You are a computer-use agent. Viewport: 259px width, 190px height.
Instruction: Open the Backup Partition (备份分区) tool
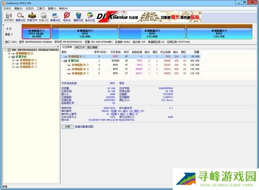click(x=90, y=16)
